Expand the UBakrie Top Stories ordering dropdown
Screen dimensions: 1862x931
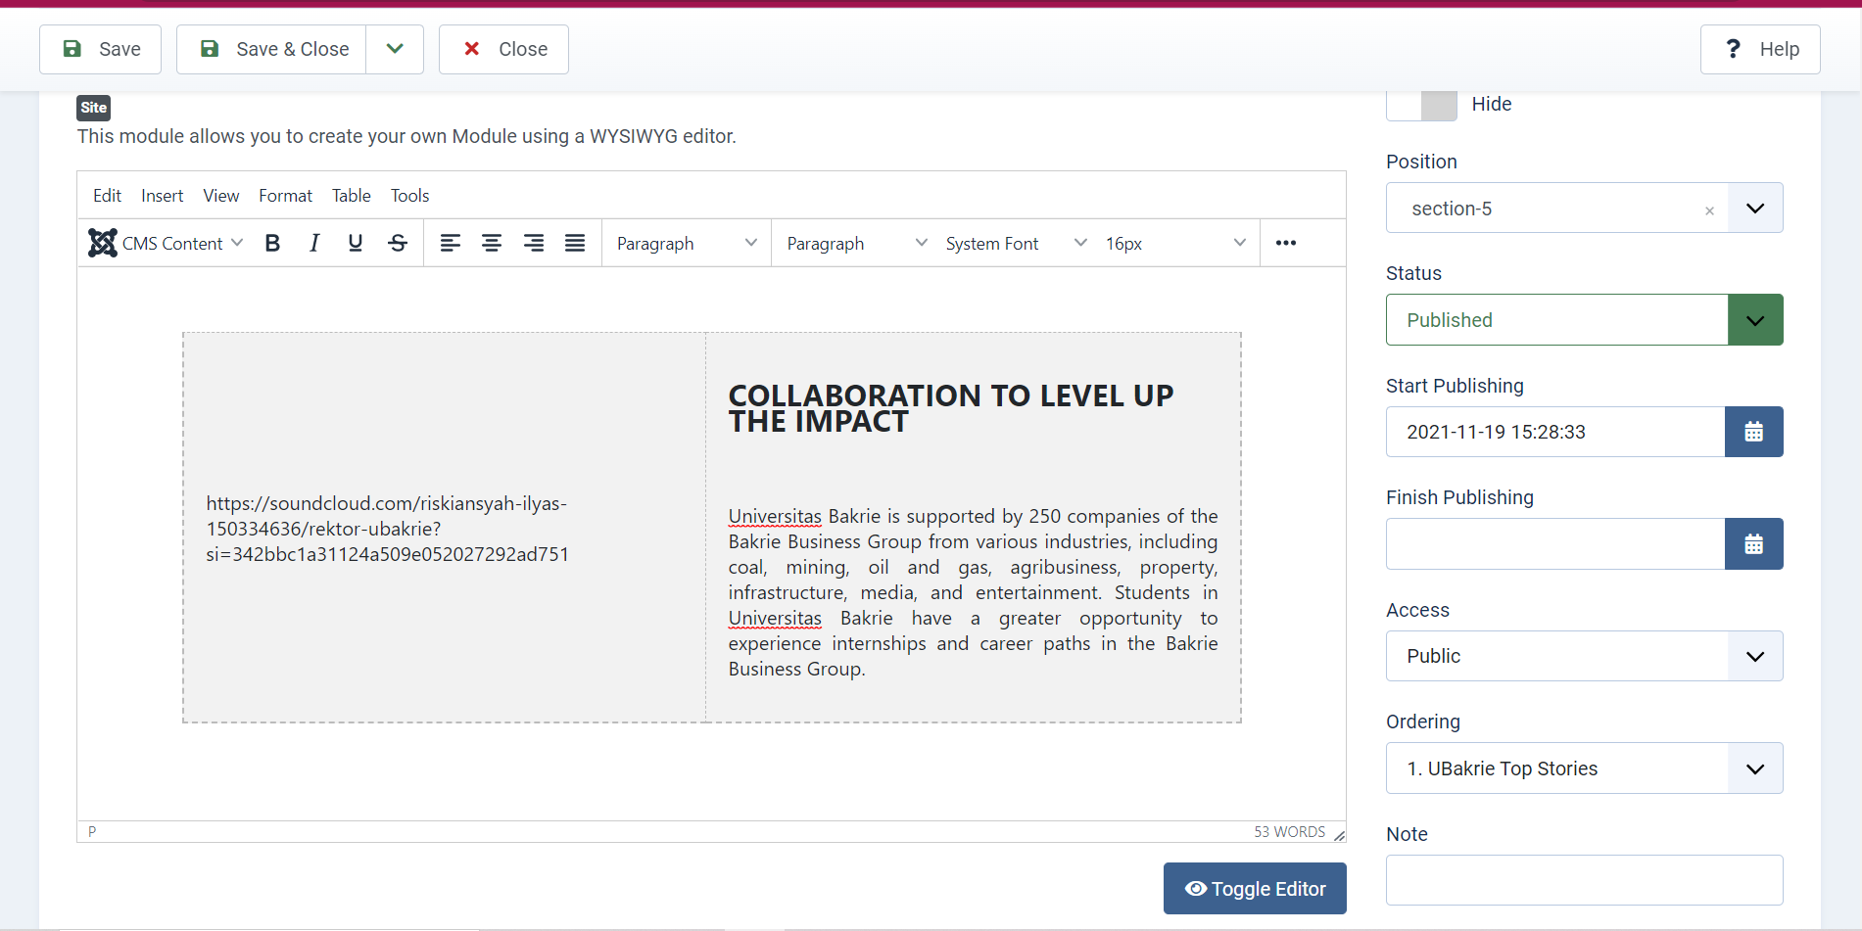1755,768
